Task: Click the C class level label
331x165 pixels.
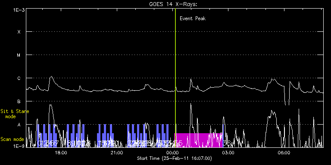Action: (x=19, y=78)
